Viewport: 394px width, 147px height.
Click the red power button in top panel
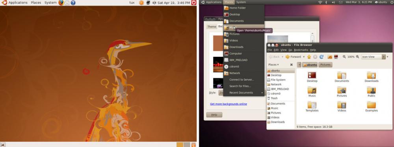(x=194, y=3)
